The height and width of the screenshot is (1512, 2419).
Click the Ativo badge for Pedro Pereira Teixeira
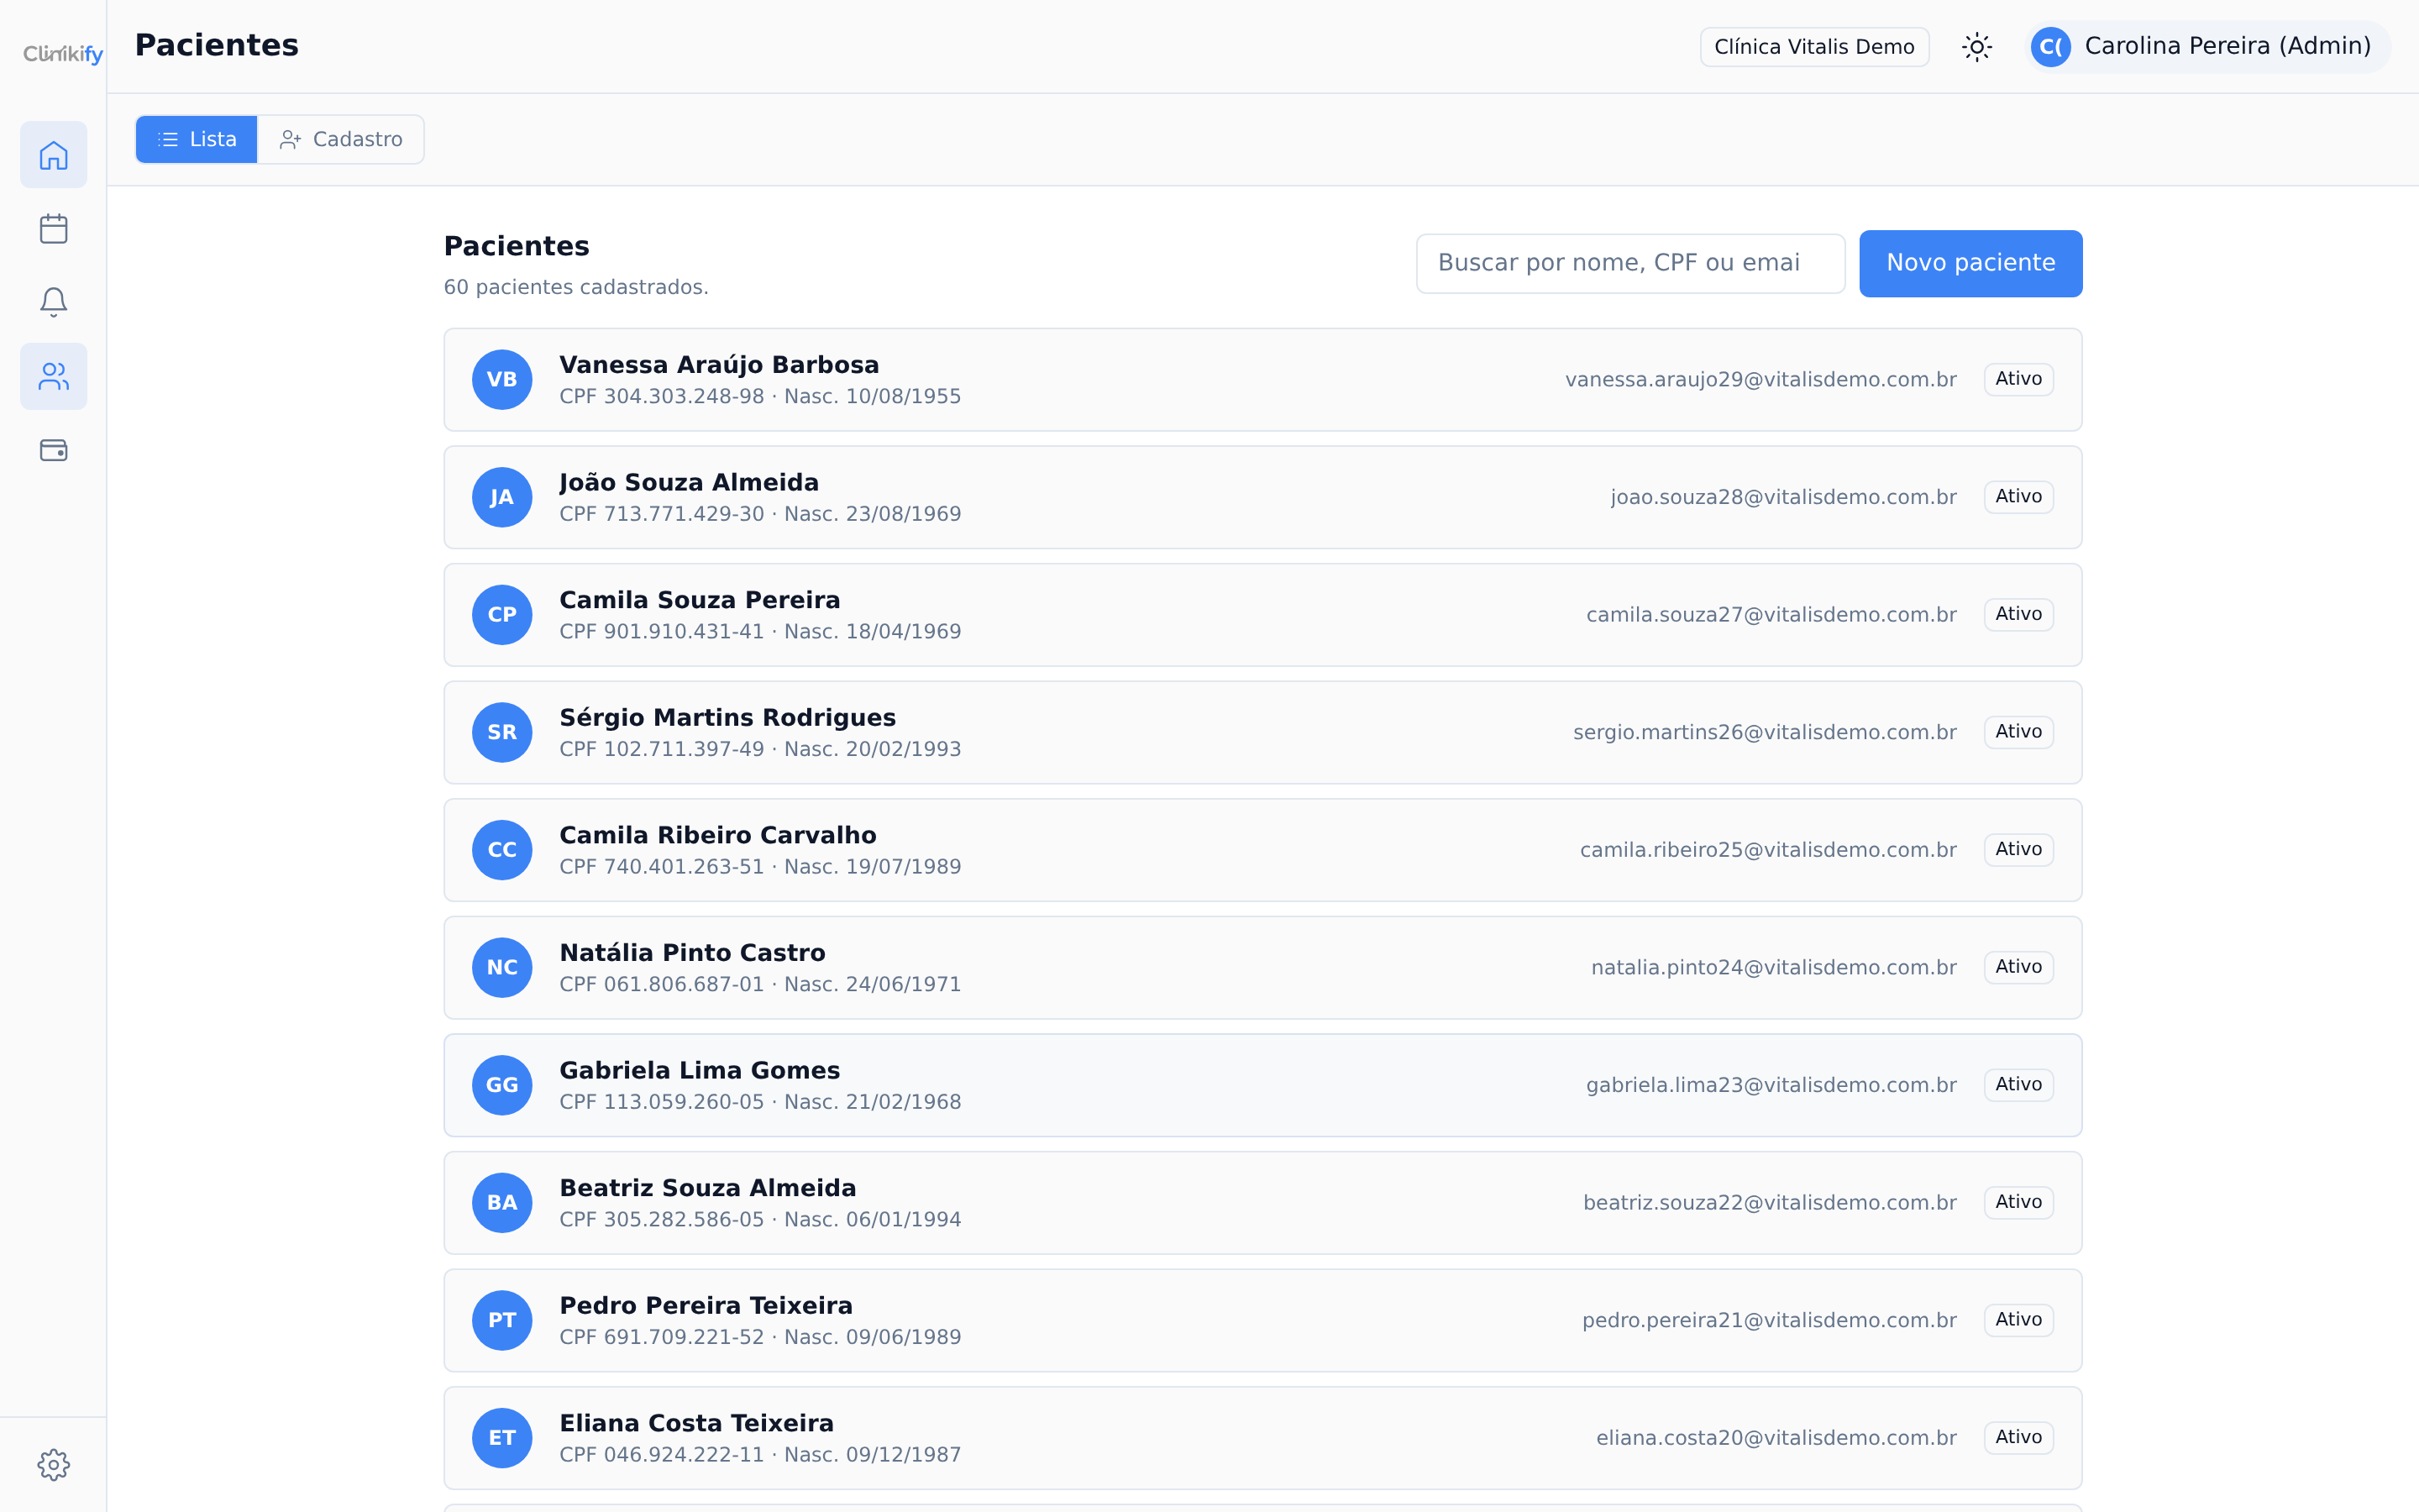(2018, 1319)
